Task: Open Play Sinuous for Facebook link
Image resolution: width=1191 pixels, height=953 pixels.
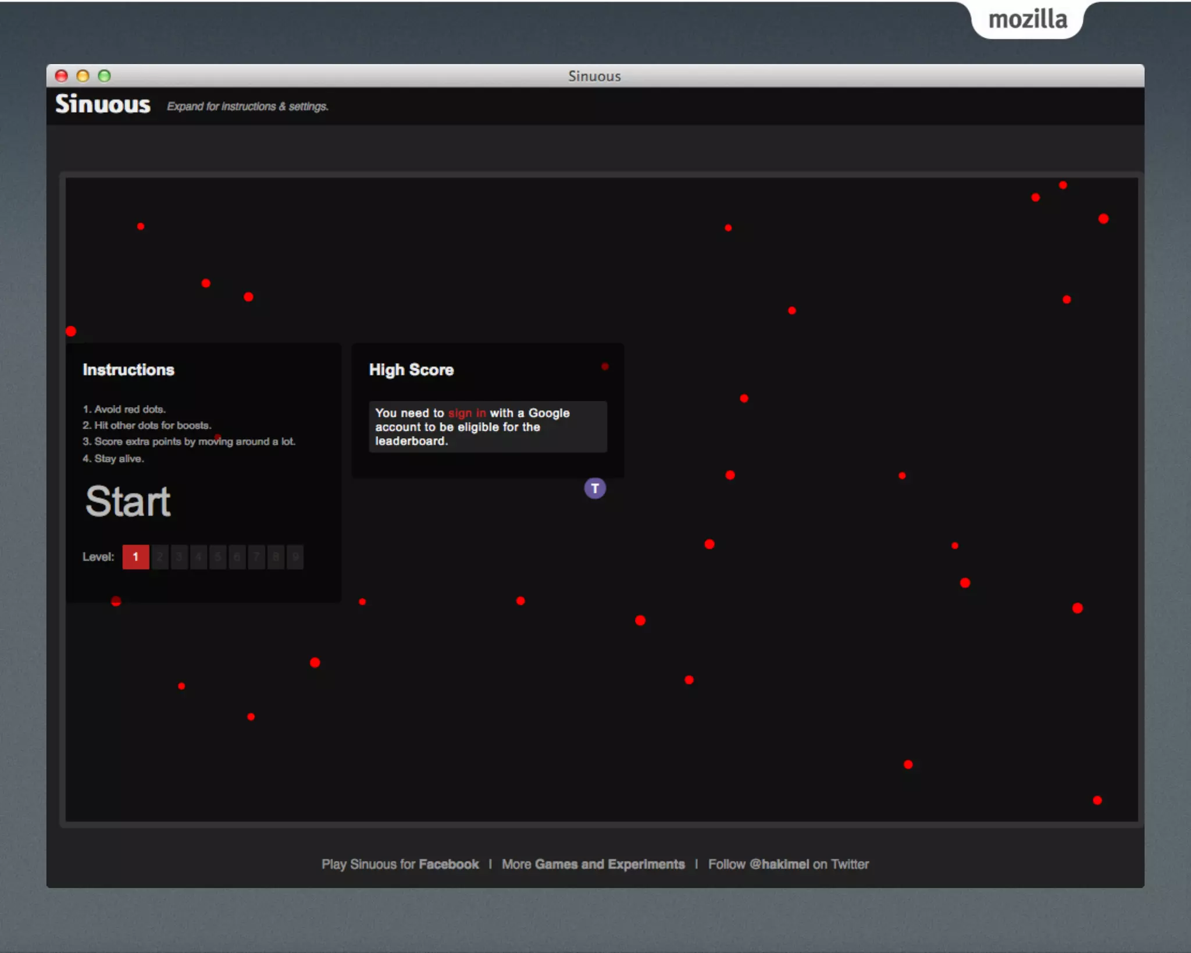Action: [400, 864]
